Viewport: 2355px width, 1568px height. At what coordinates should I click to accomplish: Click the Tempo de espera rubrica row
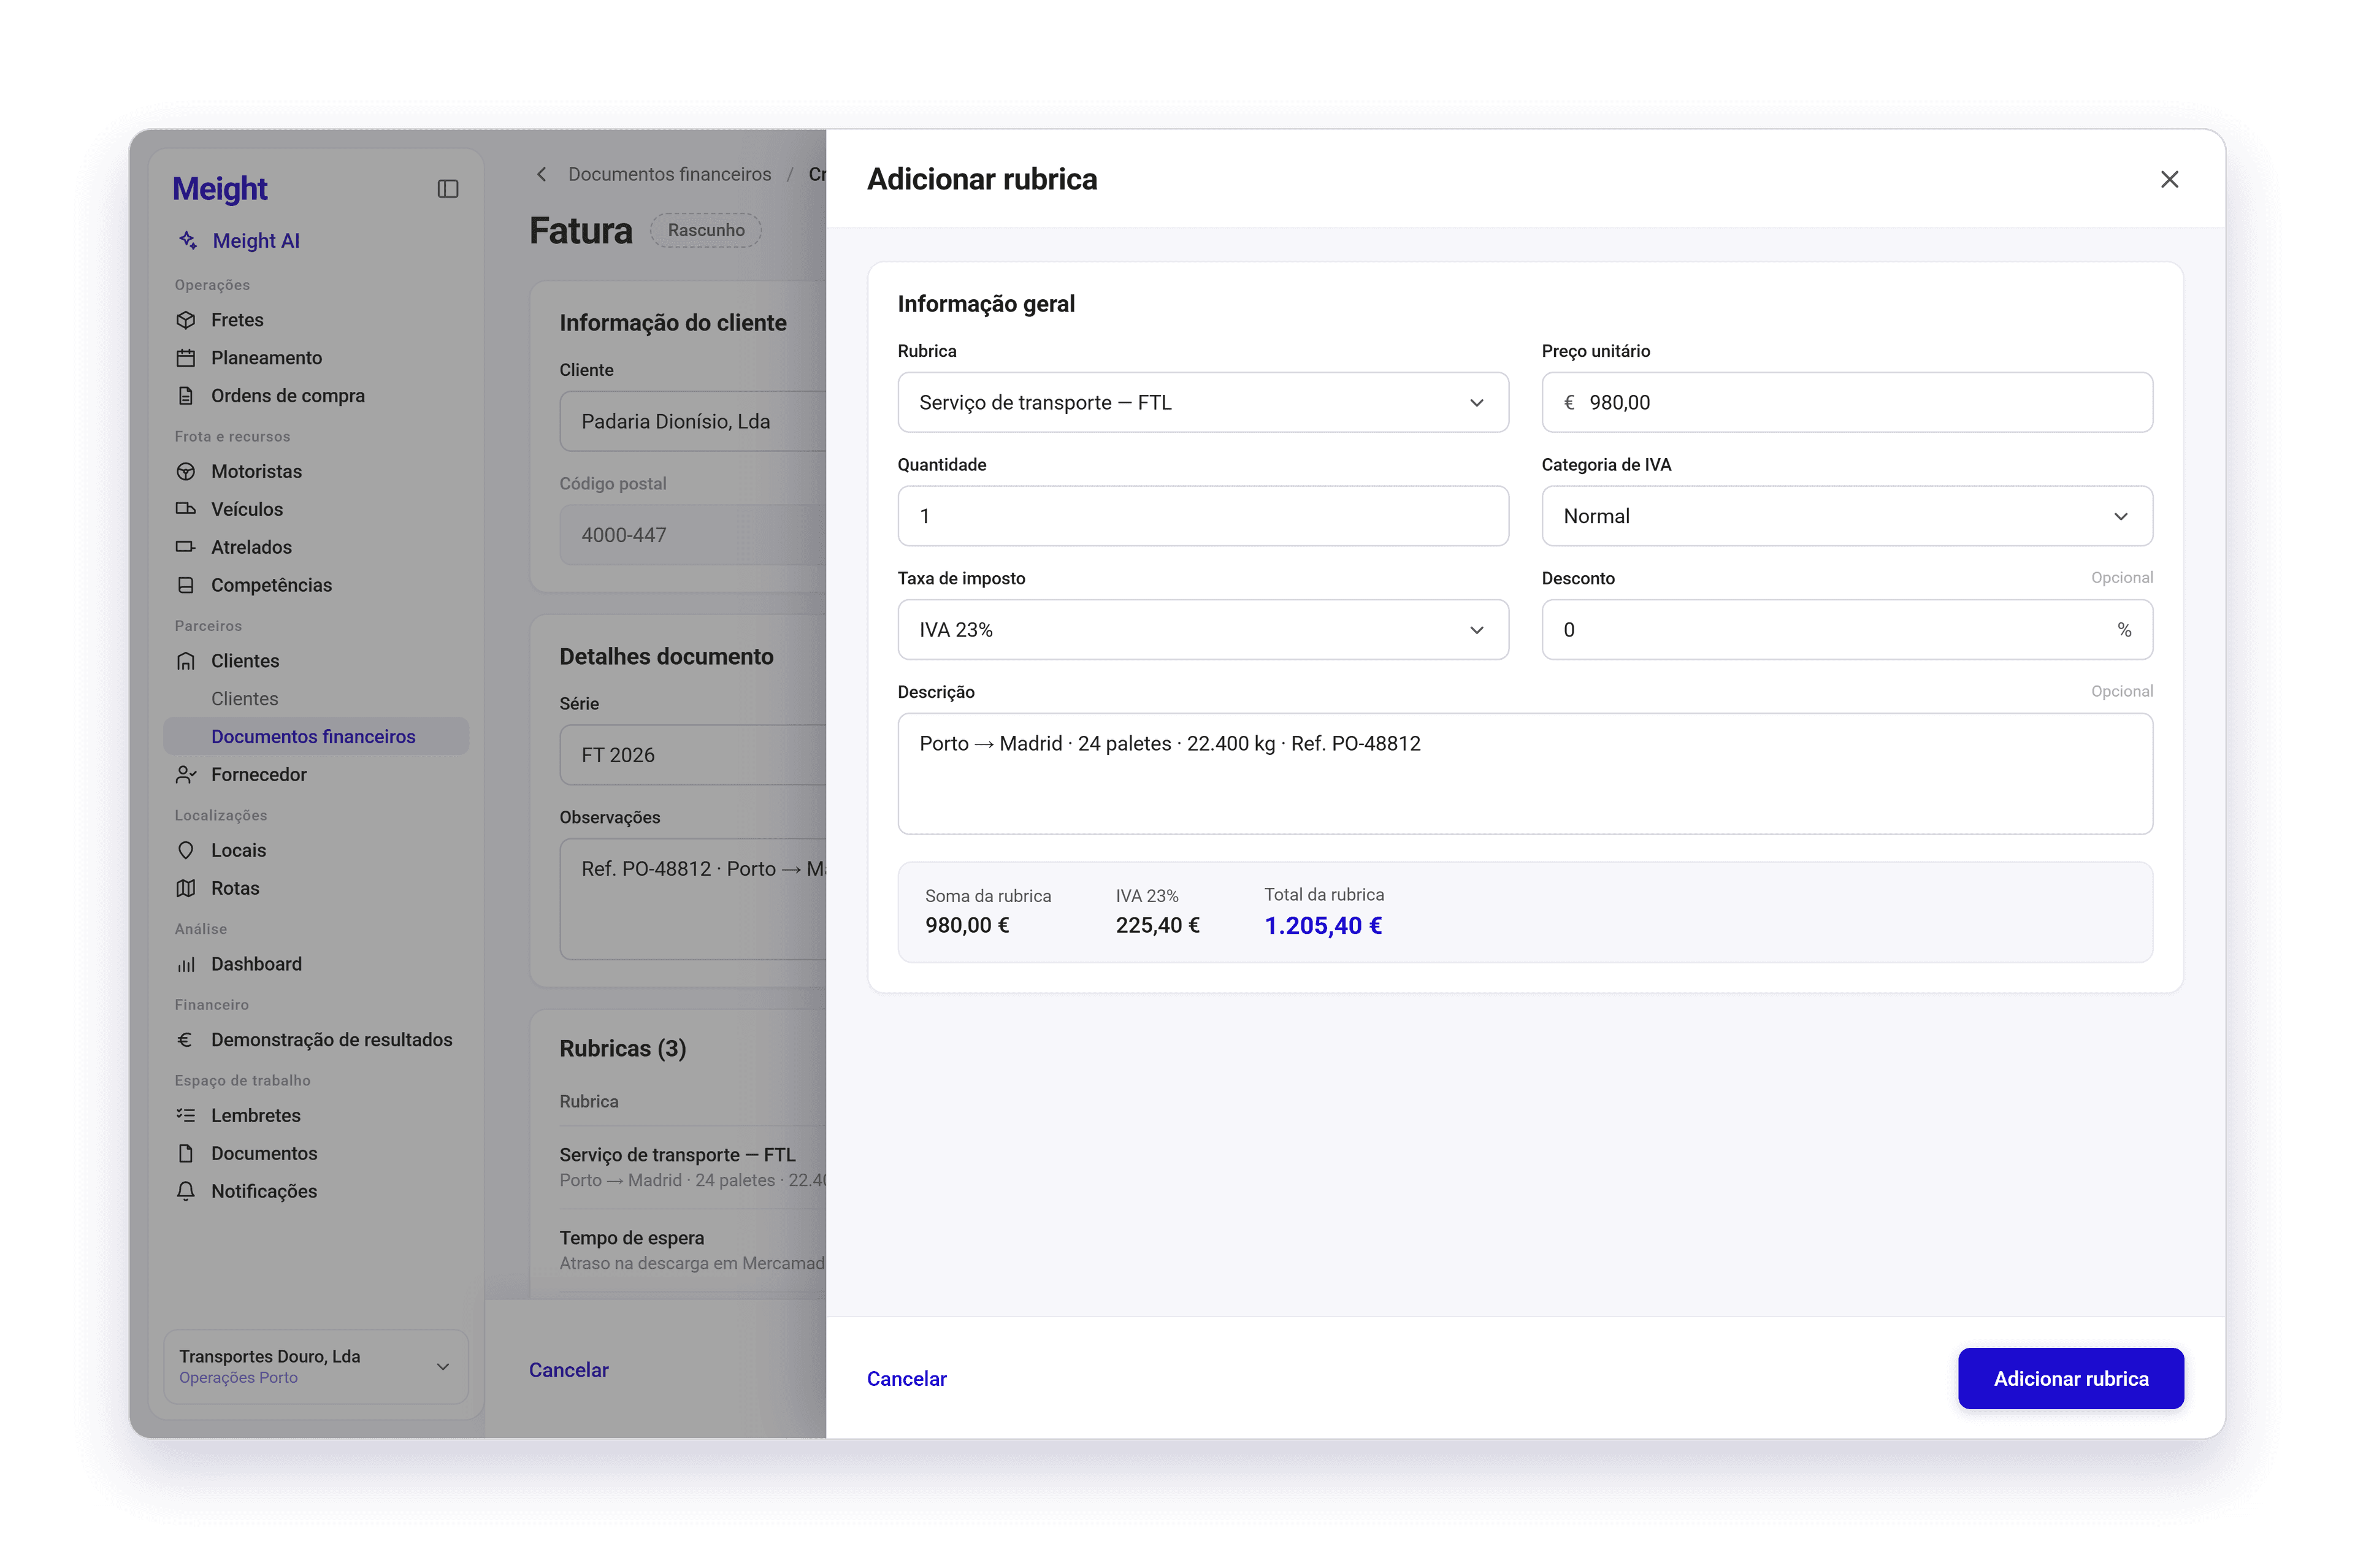pyautogui.click(x=692, y=1250)
